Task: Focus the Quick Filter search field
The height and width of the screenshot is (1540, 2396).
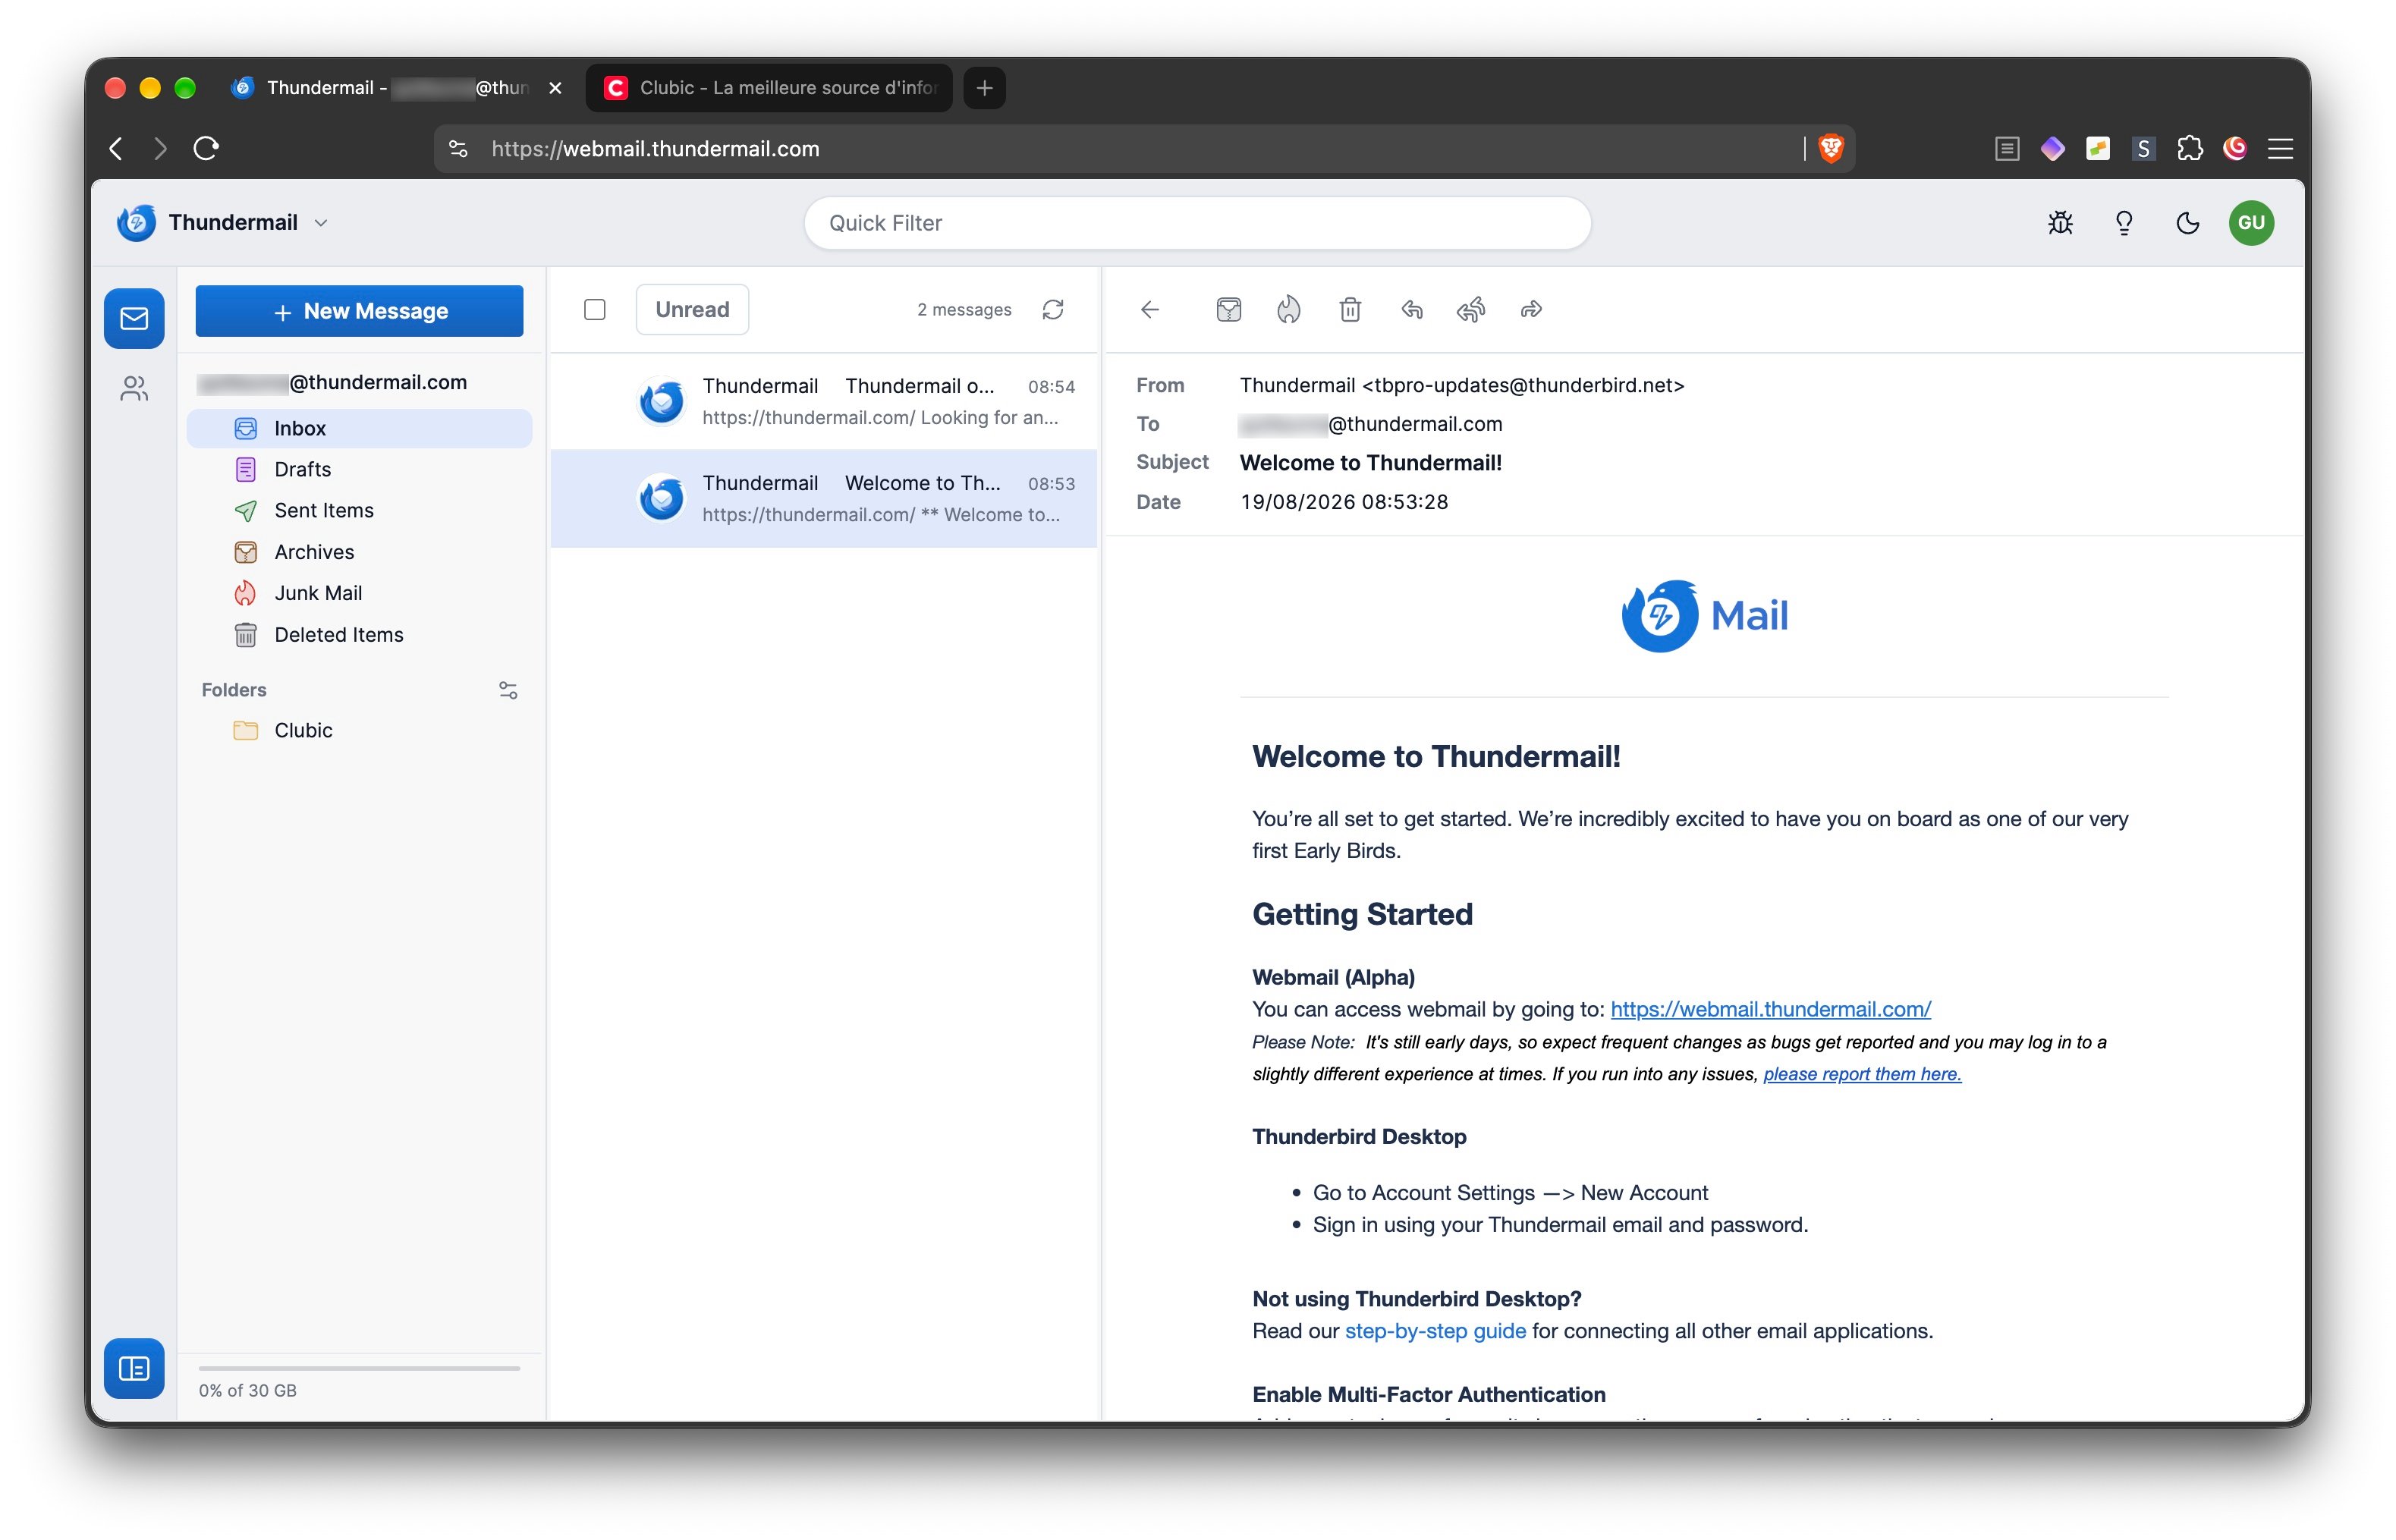Action: point(1197,223)
